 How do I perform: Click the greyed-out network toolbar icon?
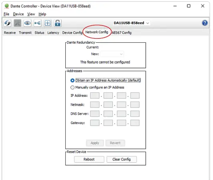(18, 23)
